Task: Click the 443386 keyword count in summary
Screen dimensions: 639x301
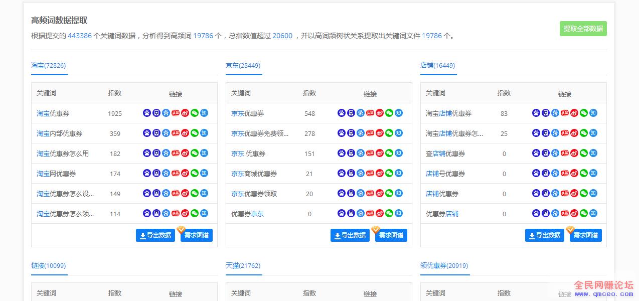Action: click(80, 36)
